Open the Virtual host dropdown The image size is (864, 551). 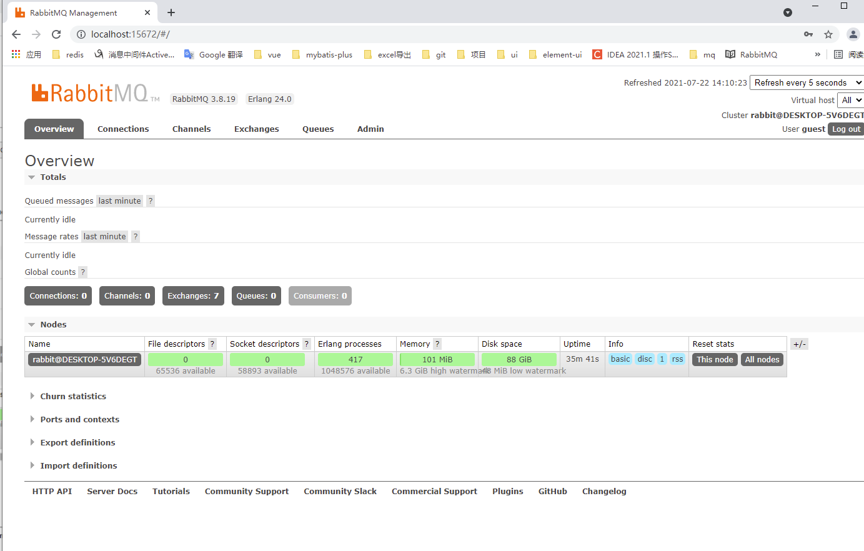point(850,100)
